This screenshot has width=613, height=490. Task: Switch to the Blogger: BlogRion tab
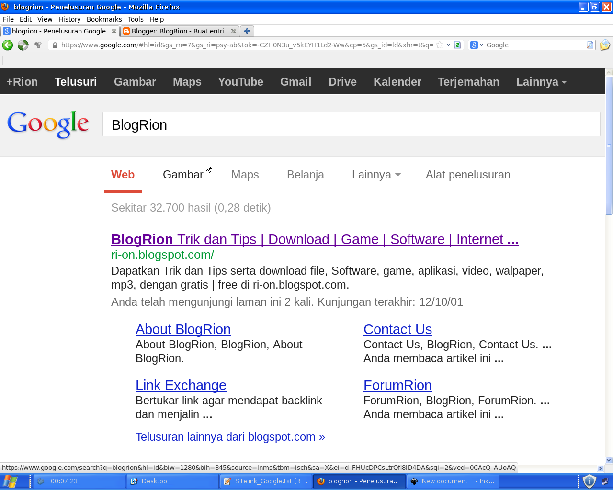click(x=178, y=31)
